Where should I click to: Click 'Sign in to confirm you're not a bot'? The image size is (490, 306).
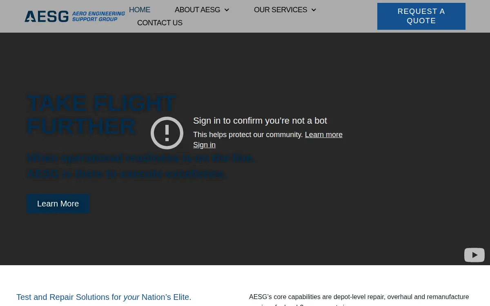[260, 121]
